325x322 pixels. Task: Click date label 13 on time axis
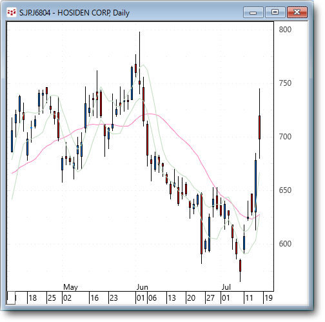[172, 298]
